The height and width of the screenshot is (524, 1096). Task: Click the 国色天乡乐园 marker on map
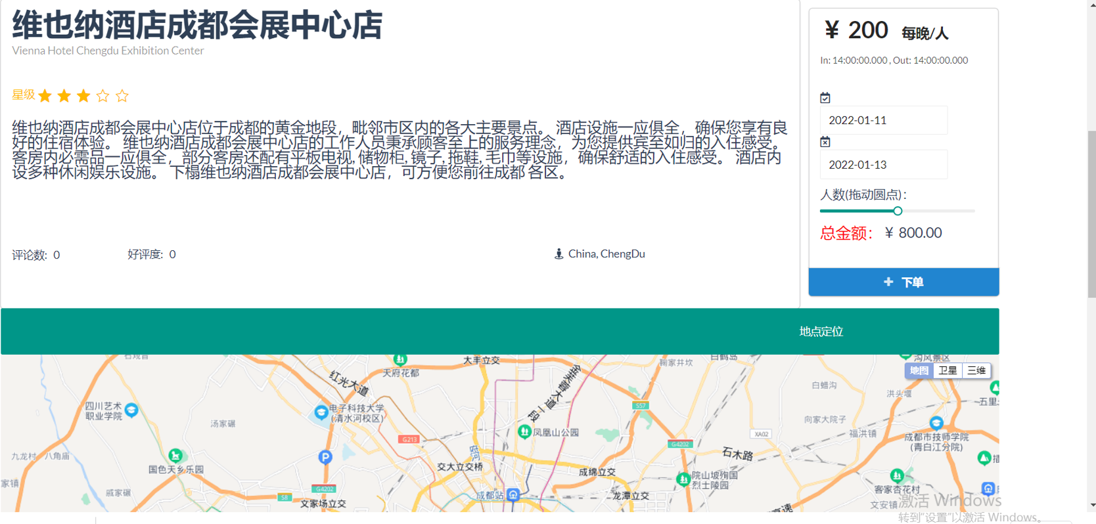pyautogui.click(x=175, y=455)
